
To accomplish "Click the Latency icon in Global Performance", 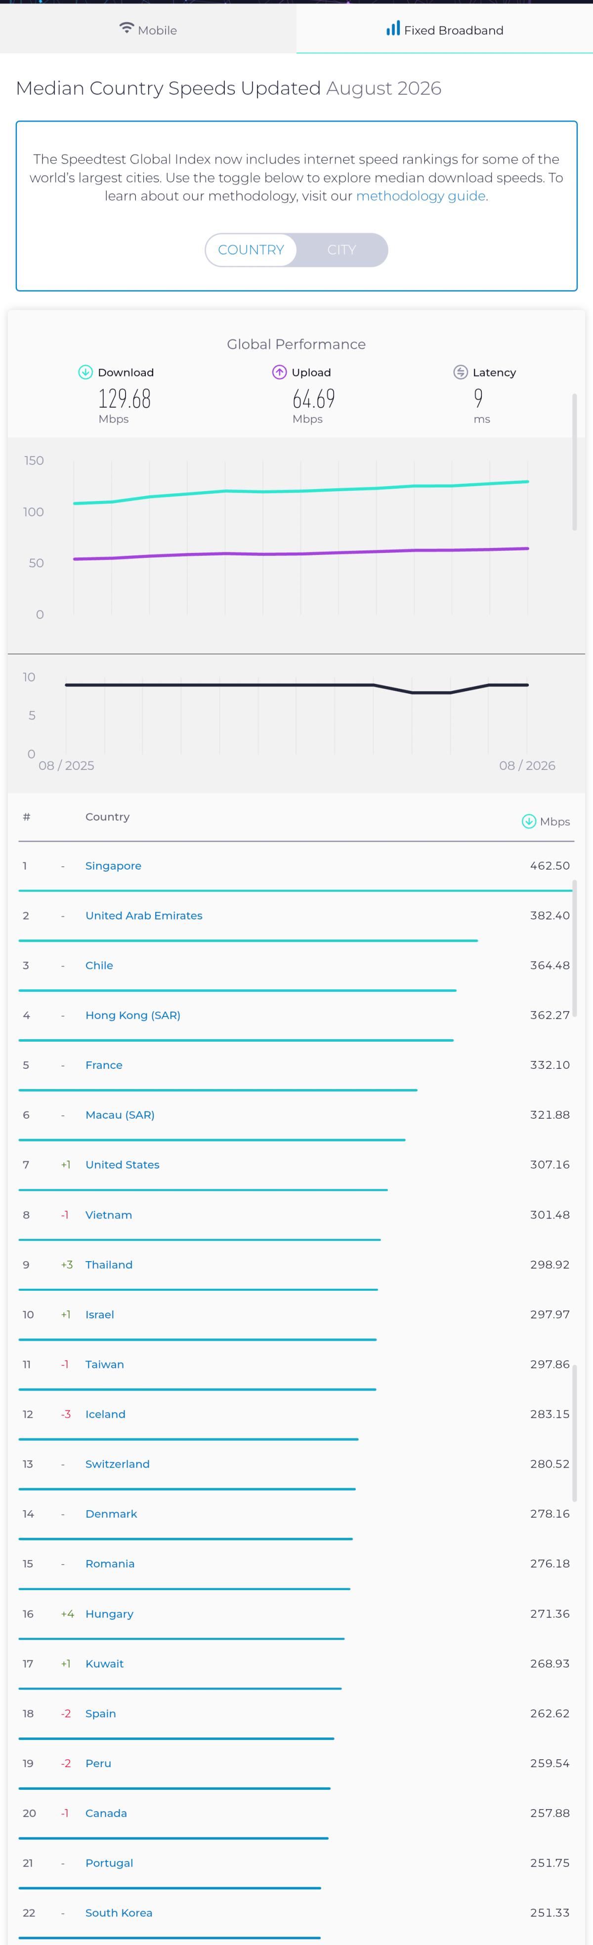I will (x=460, y=372).
